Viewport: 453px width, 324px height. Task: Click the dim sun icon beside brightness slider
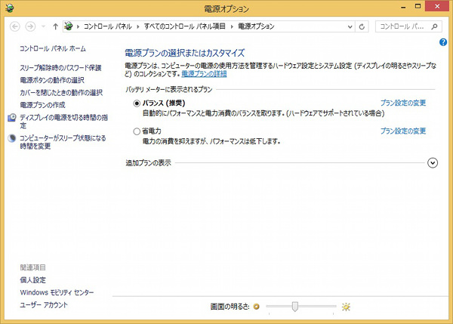point(257,307)
